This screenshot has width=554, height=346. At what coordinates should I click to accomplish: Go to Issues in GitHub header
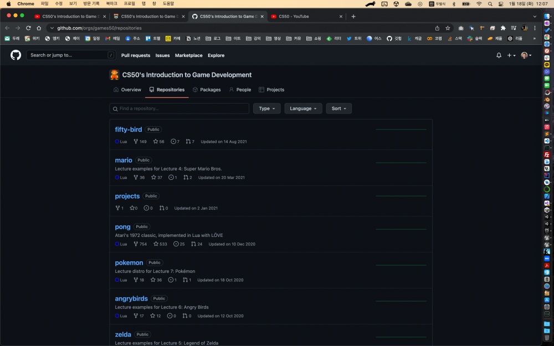[x=162, y=55]
